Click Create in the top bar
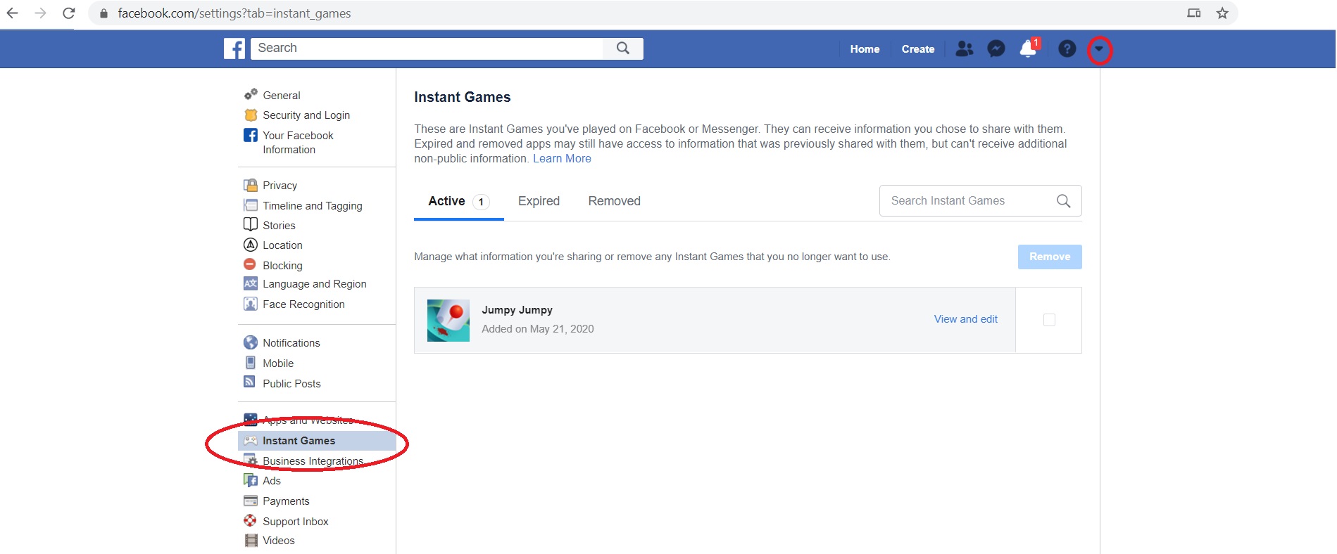The height and width of the screenshot is (554, 1337). tap(918, 49)
